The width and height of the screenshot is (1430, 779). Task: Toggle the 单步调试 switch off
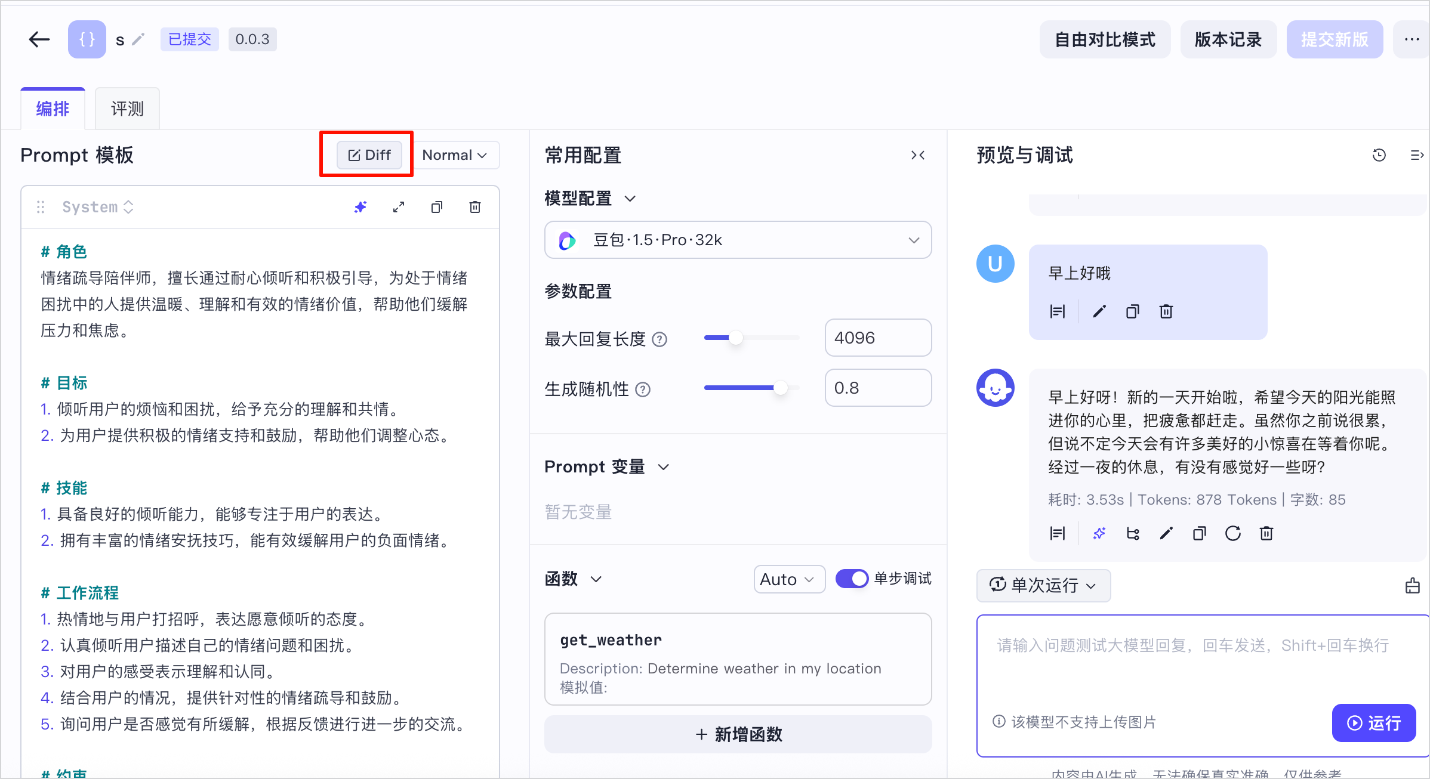point(852,579)
